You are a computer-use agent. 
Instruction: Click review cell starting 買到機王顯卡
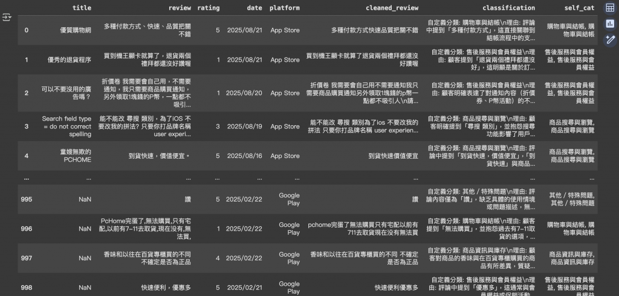click(x=147, y=60)
